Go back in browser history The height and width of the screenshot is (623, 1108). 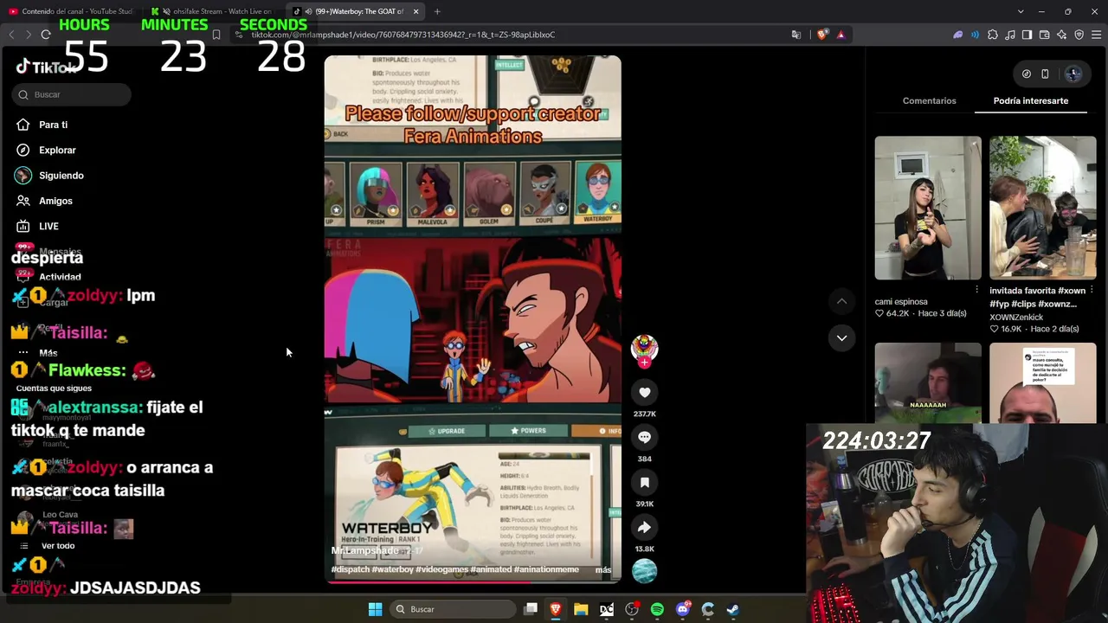[x=11, y=35]
